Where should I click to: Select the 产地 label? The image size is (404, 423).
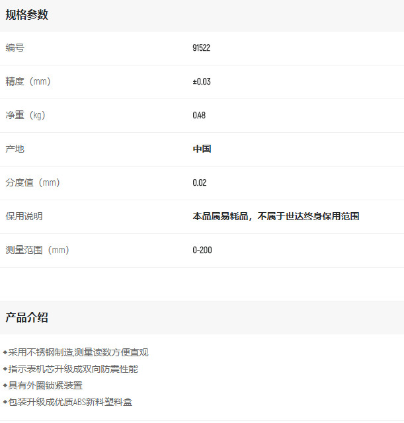15,149
